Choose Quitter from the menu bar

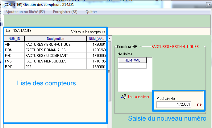coord(91,12)
